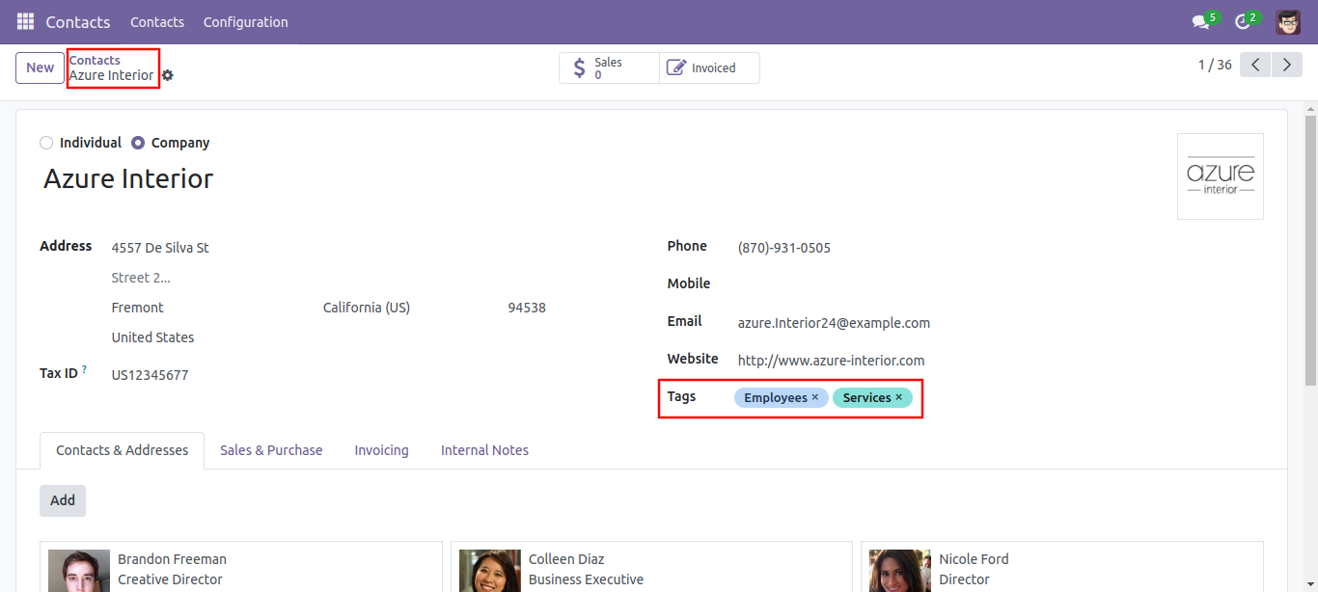
Task: Go to next record arrow
Action: point(1286,65)
